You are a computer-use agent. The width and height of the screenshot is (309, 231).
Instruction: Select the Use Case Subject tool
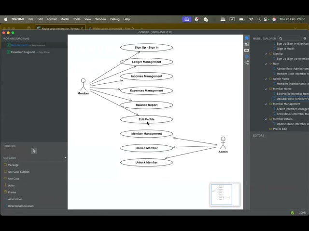pos(19,172)
